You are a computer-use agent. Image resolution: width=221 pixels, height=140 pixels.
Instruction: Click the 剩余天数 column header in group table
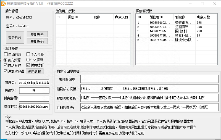tap(203, 17)
